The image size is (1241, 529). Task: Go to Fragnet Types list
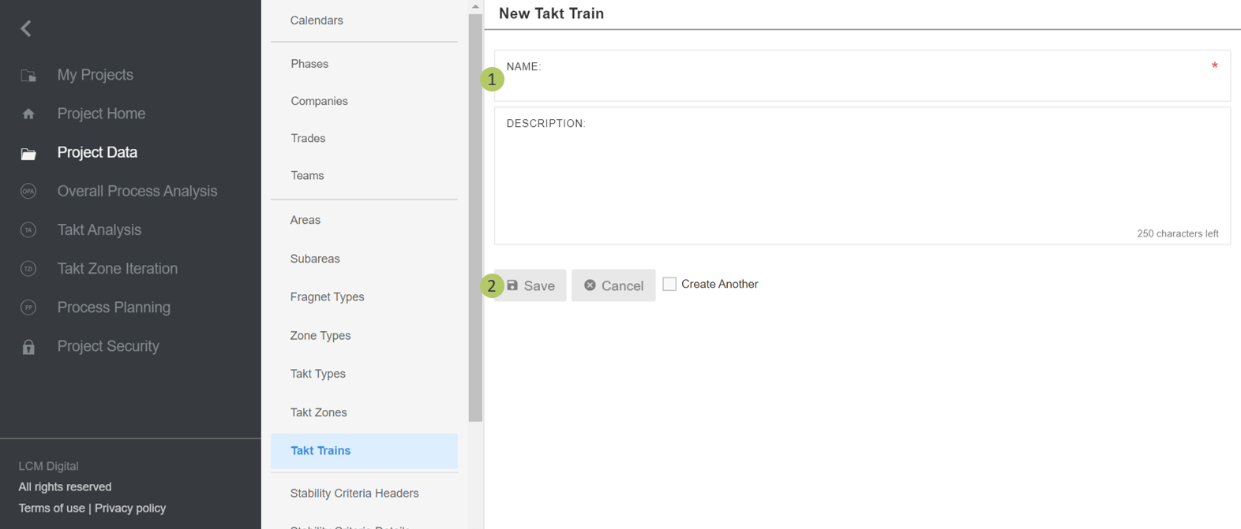327,297
